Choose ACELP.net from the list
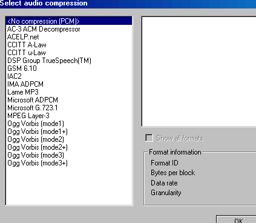The image size is (256, 223). pos(69,37)
